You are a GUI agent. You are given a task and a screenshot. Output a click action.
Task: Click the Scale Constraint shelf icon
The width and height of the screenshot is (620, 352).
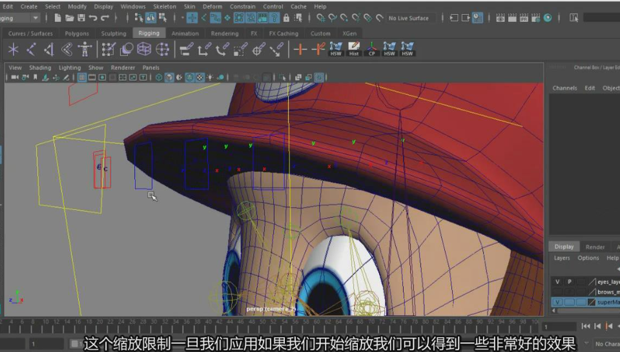[x=240, y=50]
